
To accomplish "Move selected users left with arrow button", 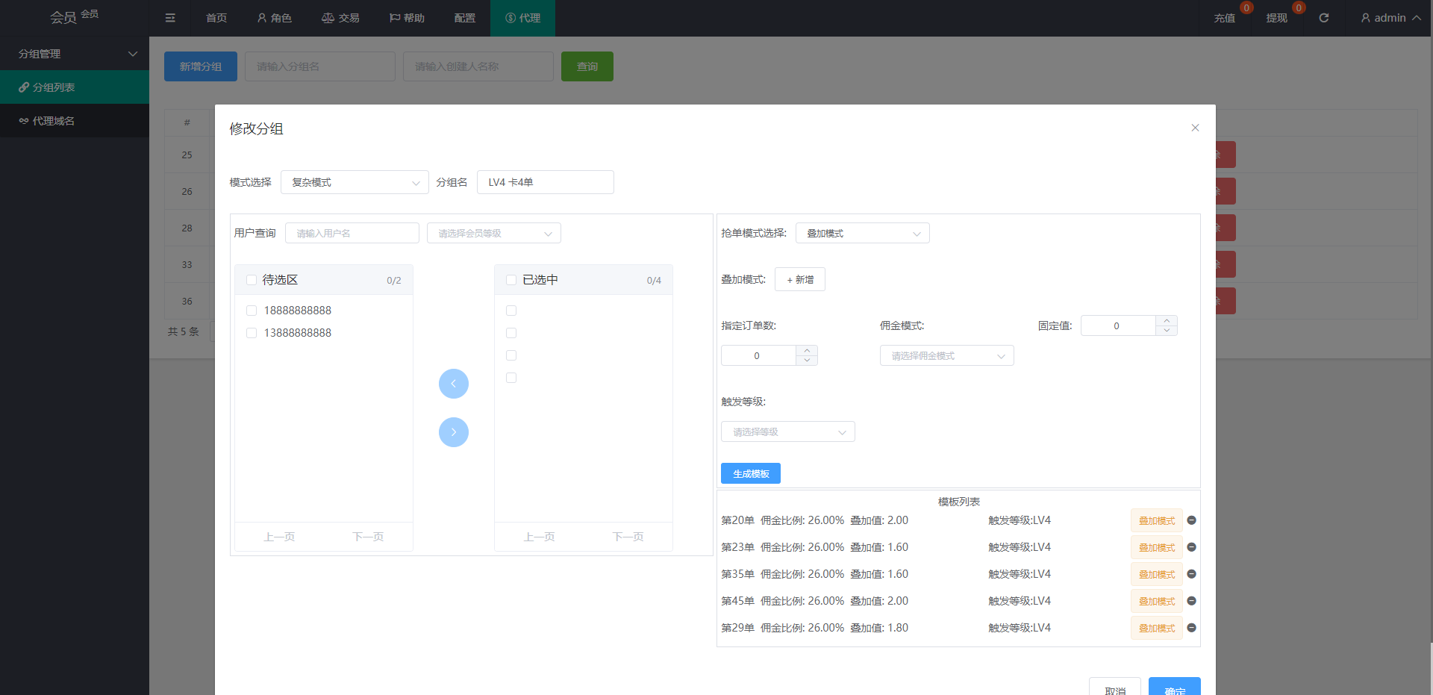I will [x=453, y=384].
